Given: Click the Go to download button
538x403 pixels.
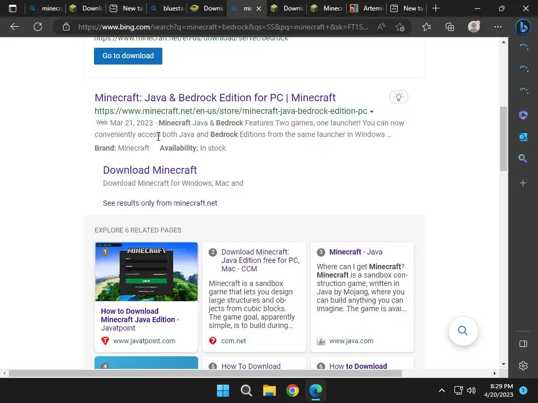Looking at the screenshot, I should 128,56.
